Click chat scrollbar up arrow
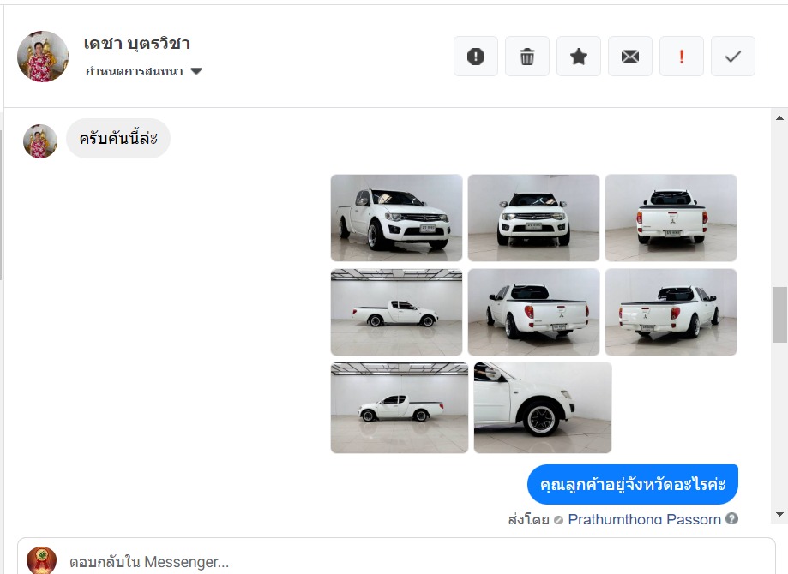The width and height of the screenshot is (788, 574). tap(779, 118)
